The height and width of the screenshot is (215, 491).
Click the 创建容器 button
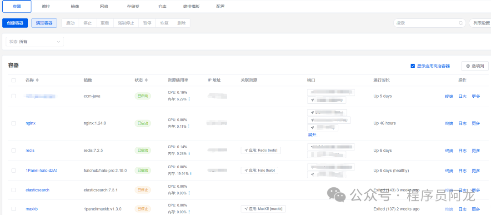(15, 23)
